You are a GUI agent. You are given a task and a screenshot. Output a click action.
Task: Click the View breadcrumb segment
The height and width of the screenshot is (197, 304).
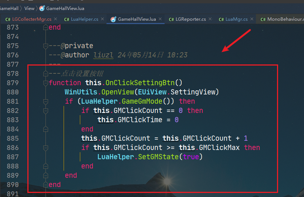29,8
